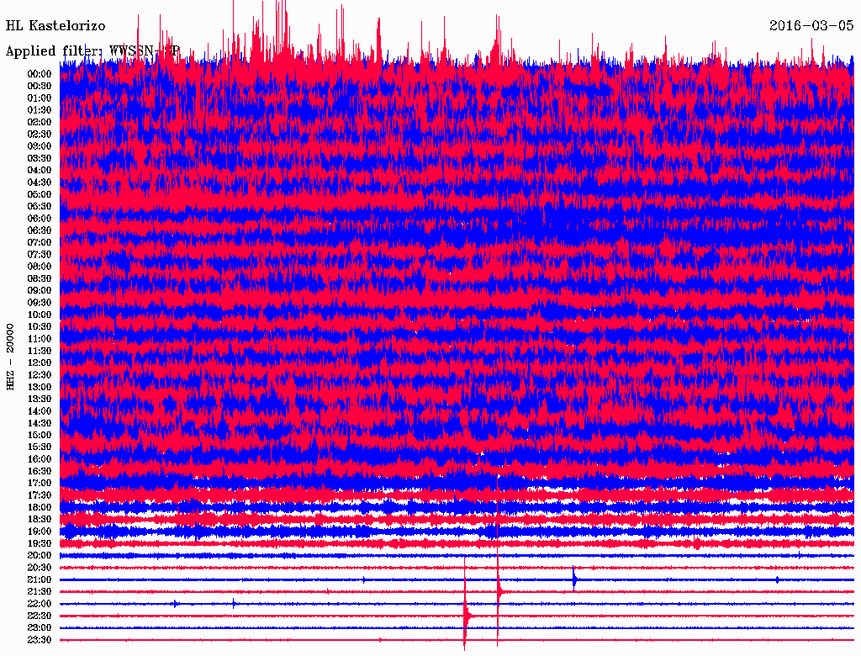Select the 00:30 time label

(x=40, y=87)
